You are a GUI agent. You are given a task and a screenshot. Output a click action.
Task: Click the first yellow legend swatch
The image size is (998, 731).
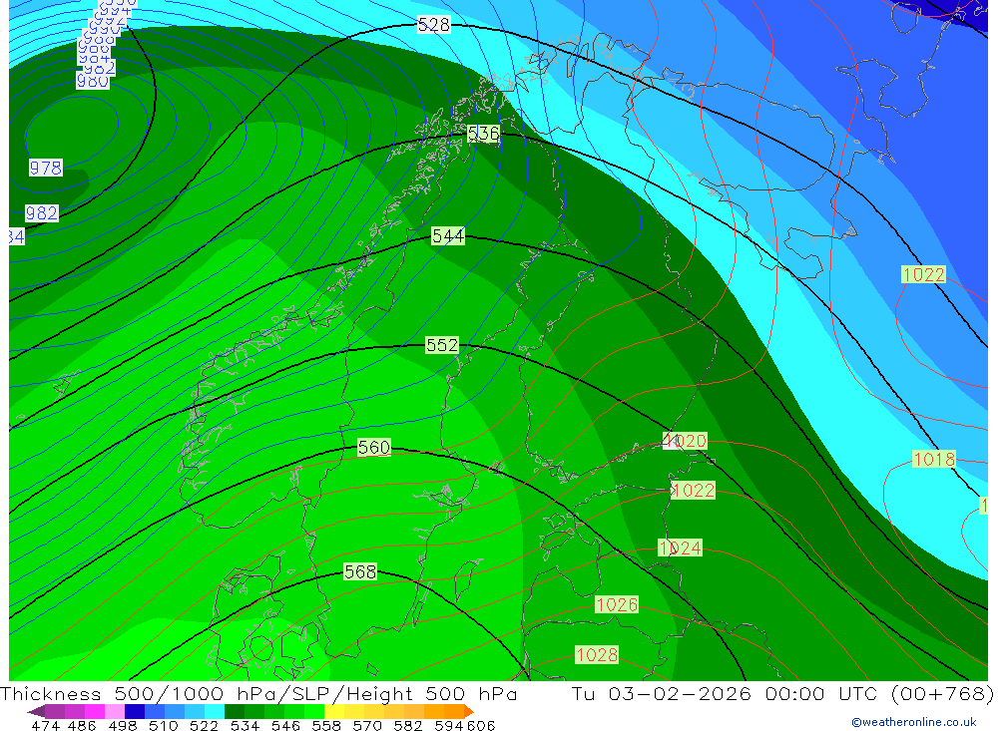(x=334, y=711)
